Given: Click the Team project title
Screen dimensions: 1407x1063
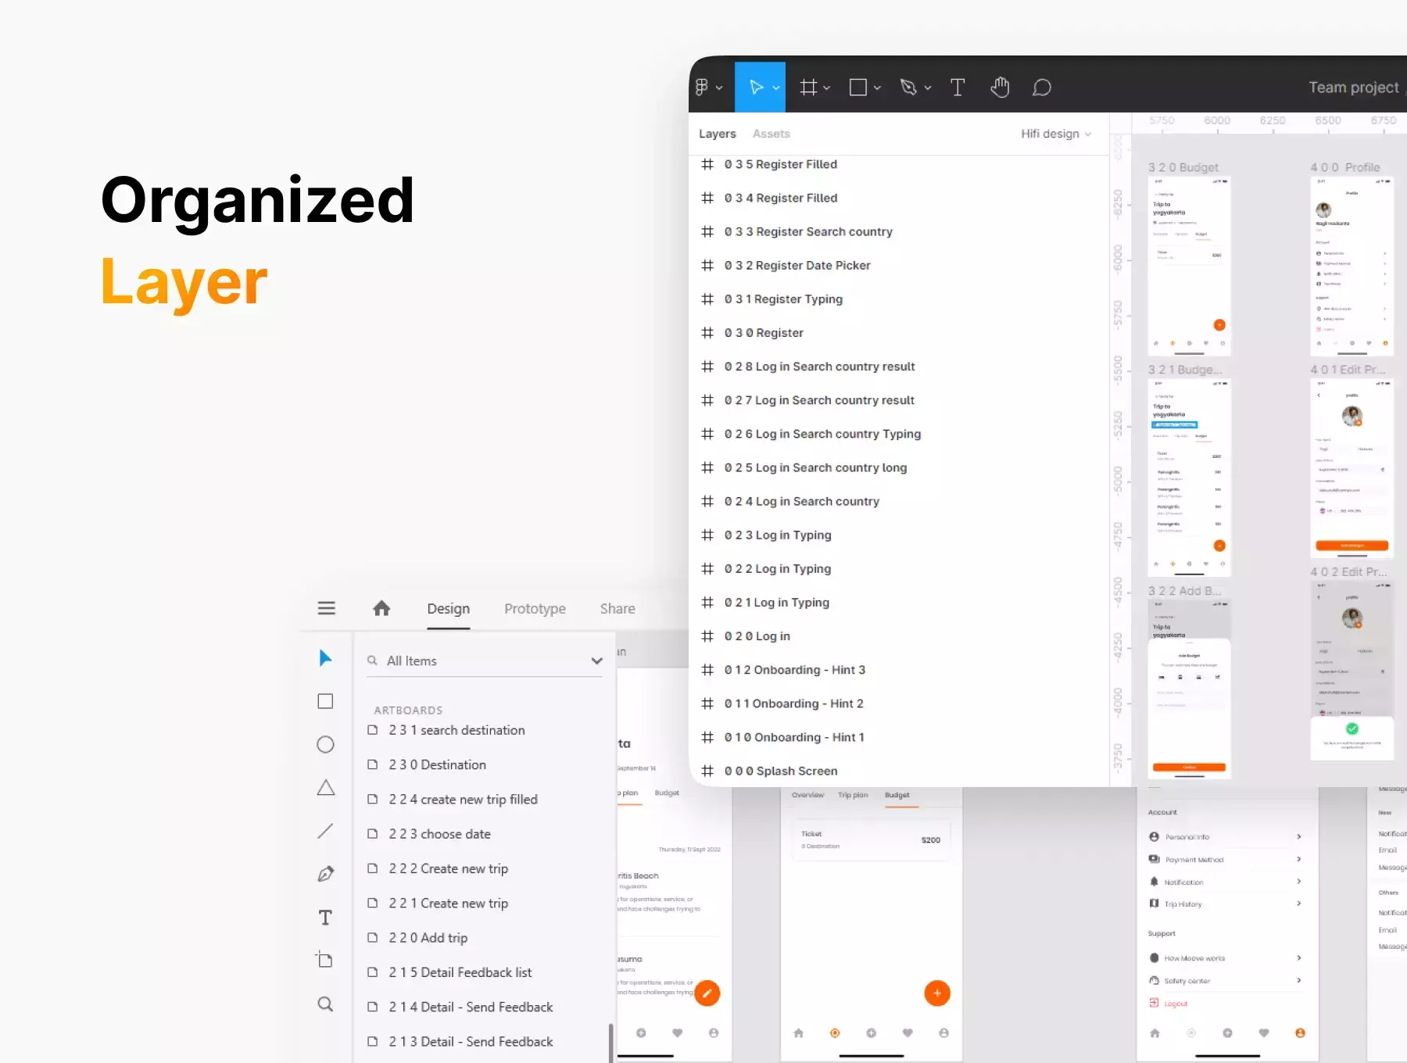Looking at the screenshot, I should (1354, 88).
